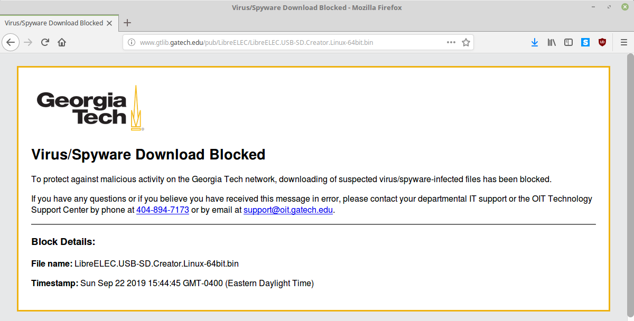
Task: Click the 404-894-7173 phone link
Action: (162, 210)
